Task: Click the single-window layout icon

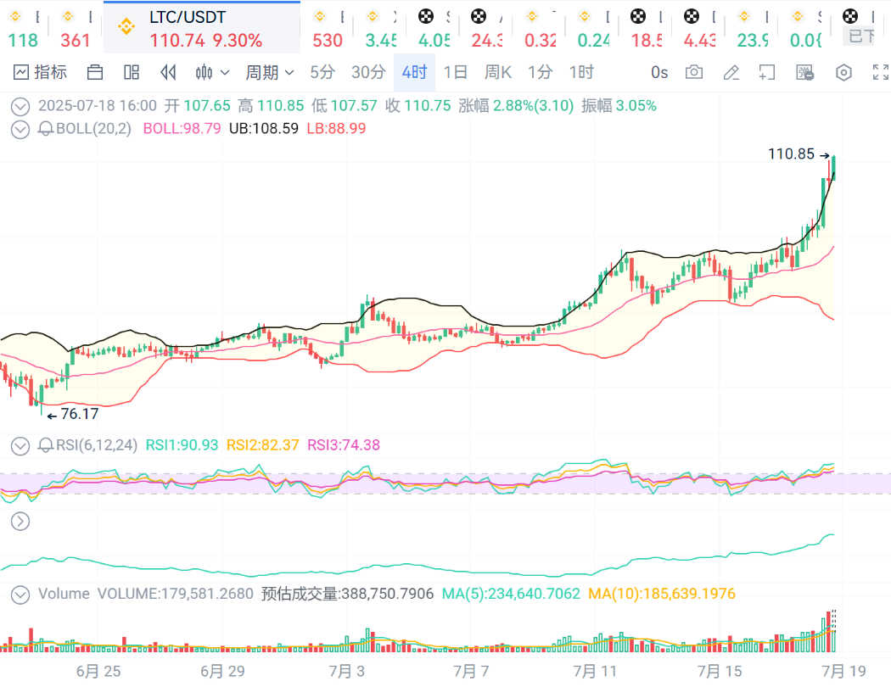Action: pos(95,73)
